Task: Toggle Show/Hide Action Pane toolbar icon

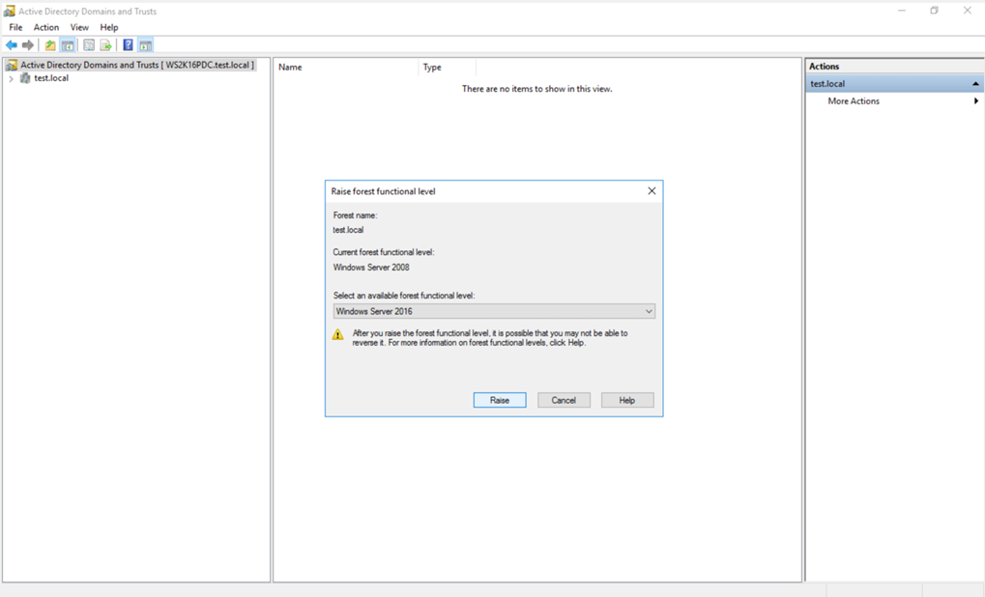Action: click(146, 45)
